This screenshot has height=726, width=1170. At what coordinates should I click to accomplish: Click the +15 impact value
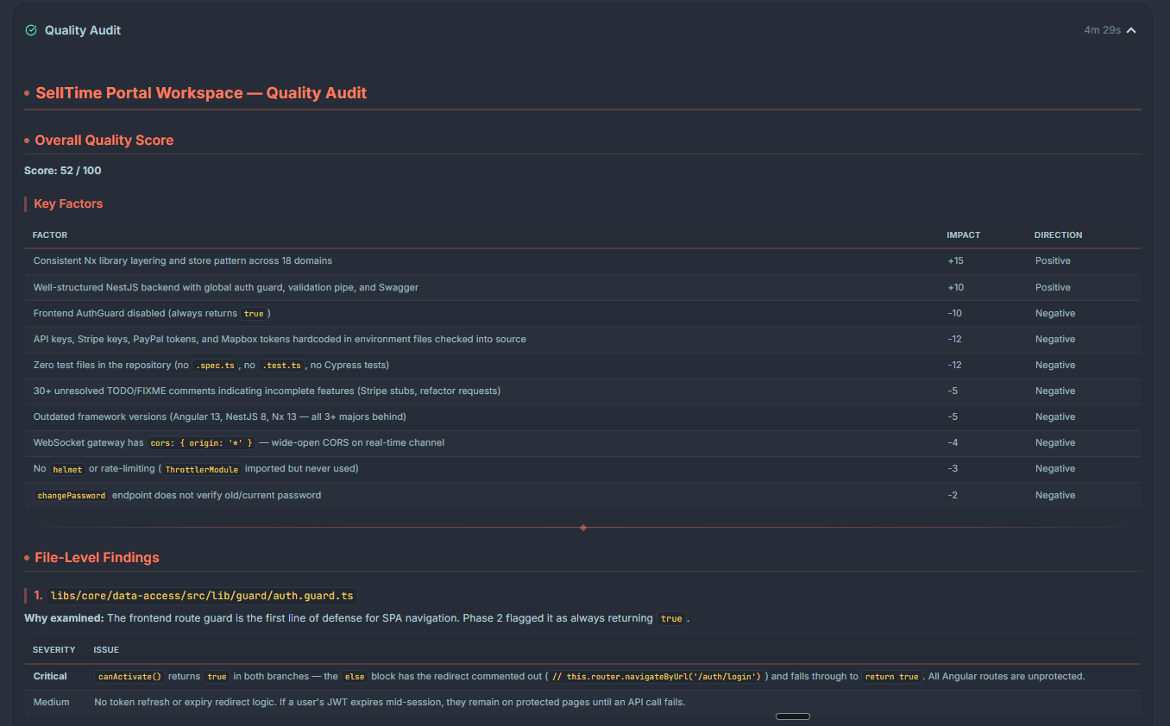956,260
